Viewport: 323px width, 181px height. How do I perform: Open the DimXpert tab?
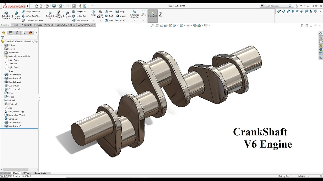[49, 25]
